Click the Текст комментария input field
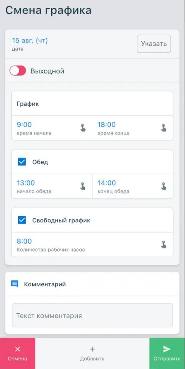The height and width of the screenshot is (369, 185). 92,315
